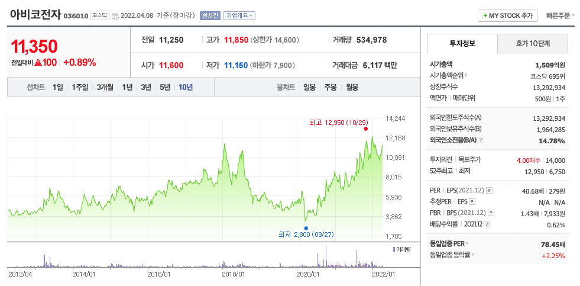Show the 일봉 daily candle chart
Viewport: 580px width, 286px height.
pyautogui.click(x=310, y=88)
